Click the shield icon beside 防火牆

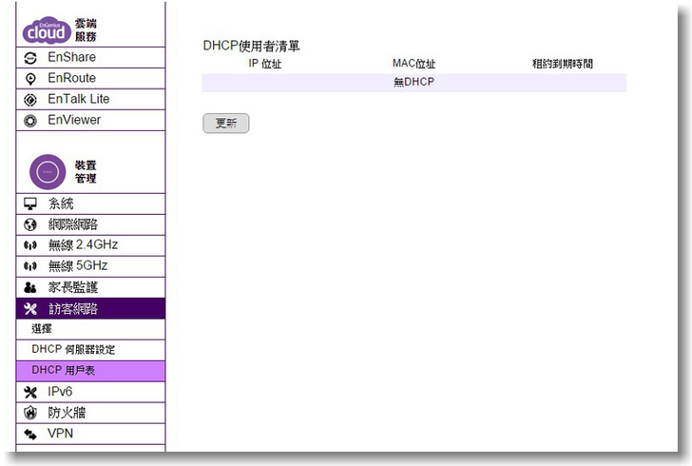(29, 413)
